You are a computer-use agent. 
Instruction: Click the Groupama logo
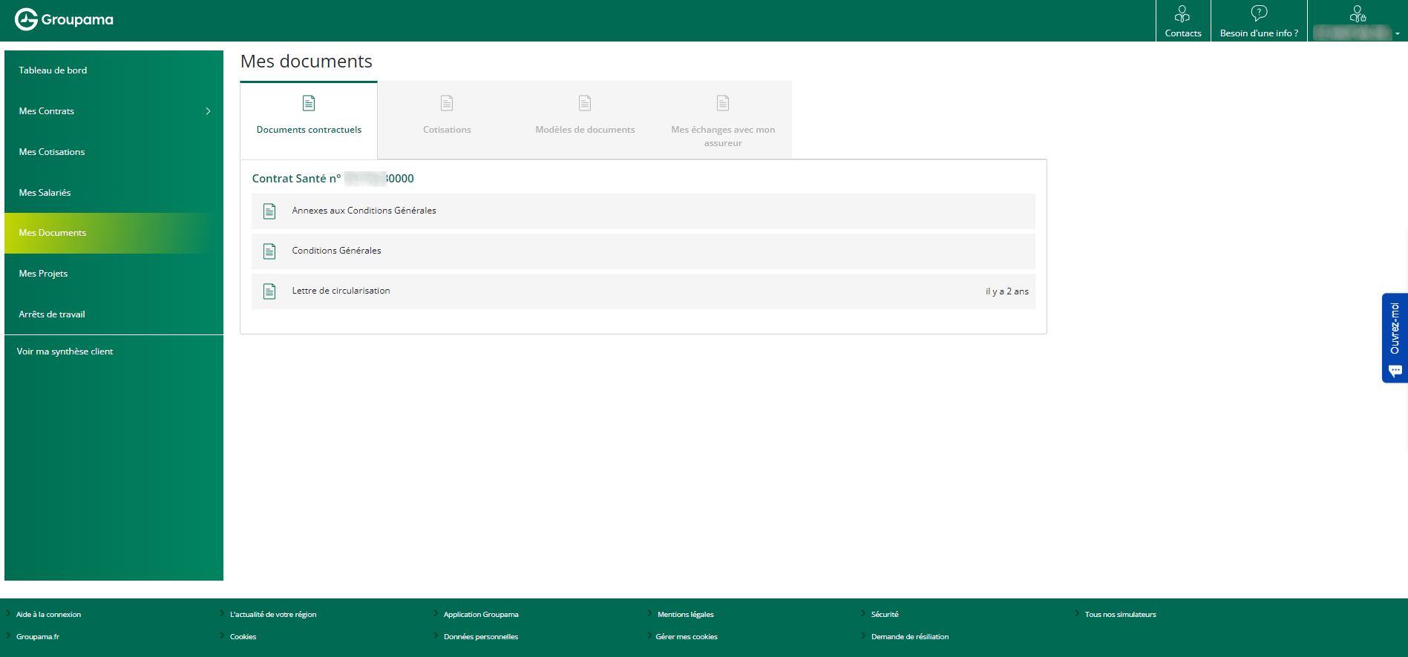pos(64,19)
